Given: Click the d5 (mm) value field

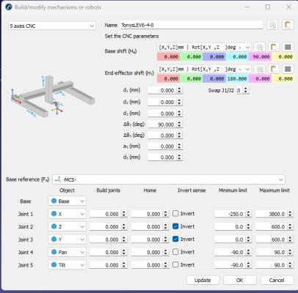Looking at the screenshot, I should point(162,157).
